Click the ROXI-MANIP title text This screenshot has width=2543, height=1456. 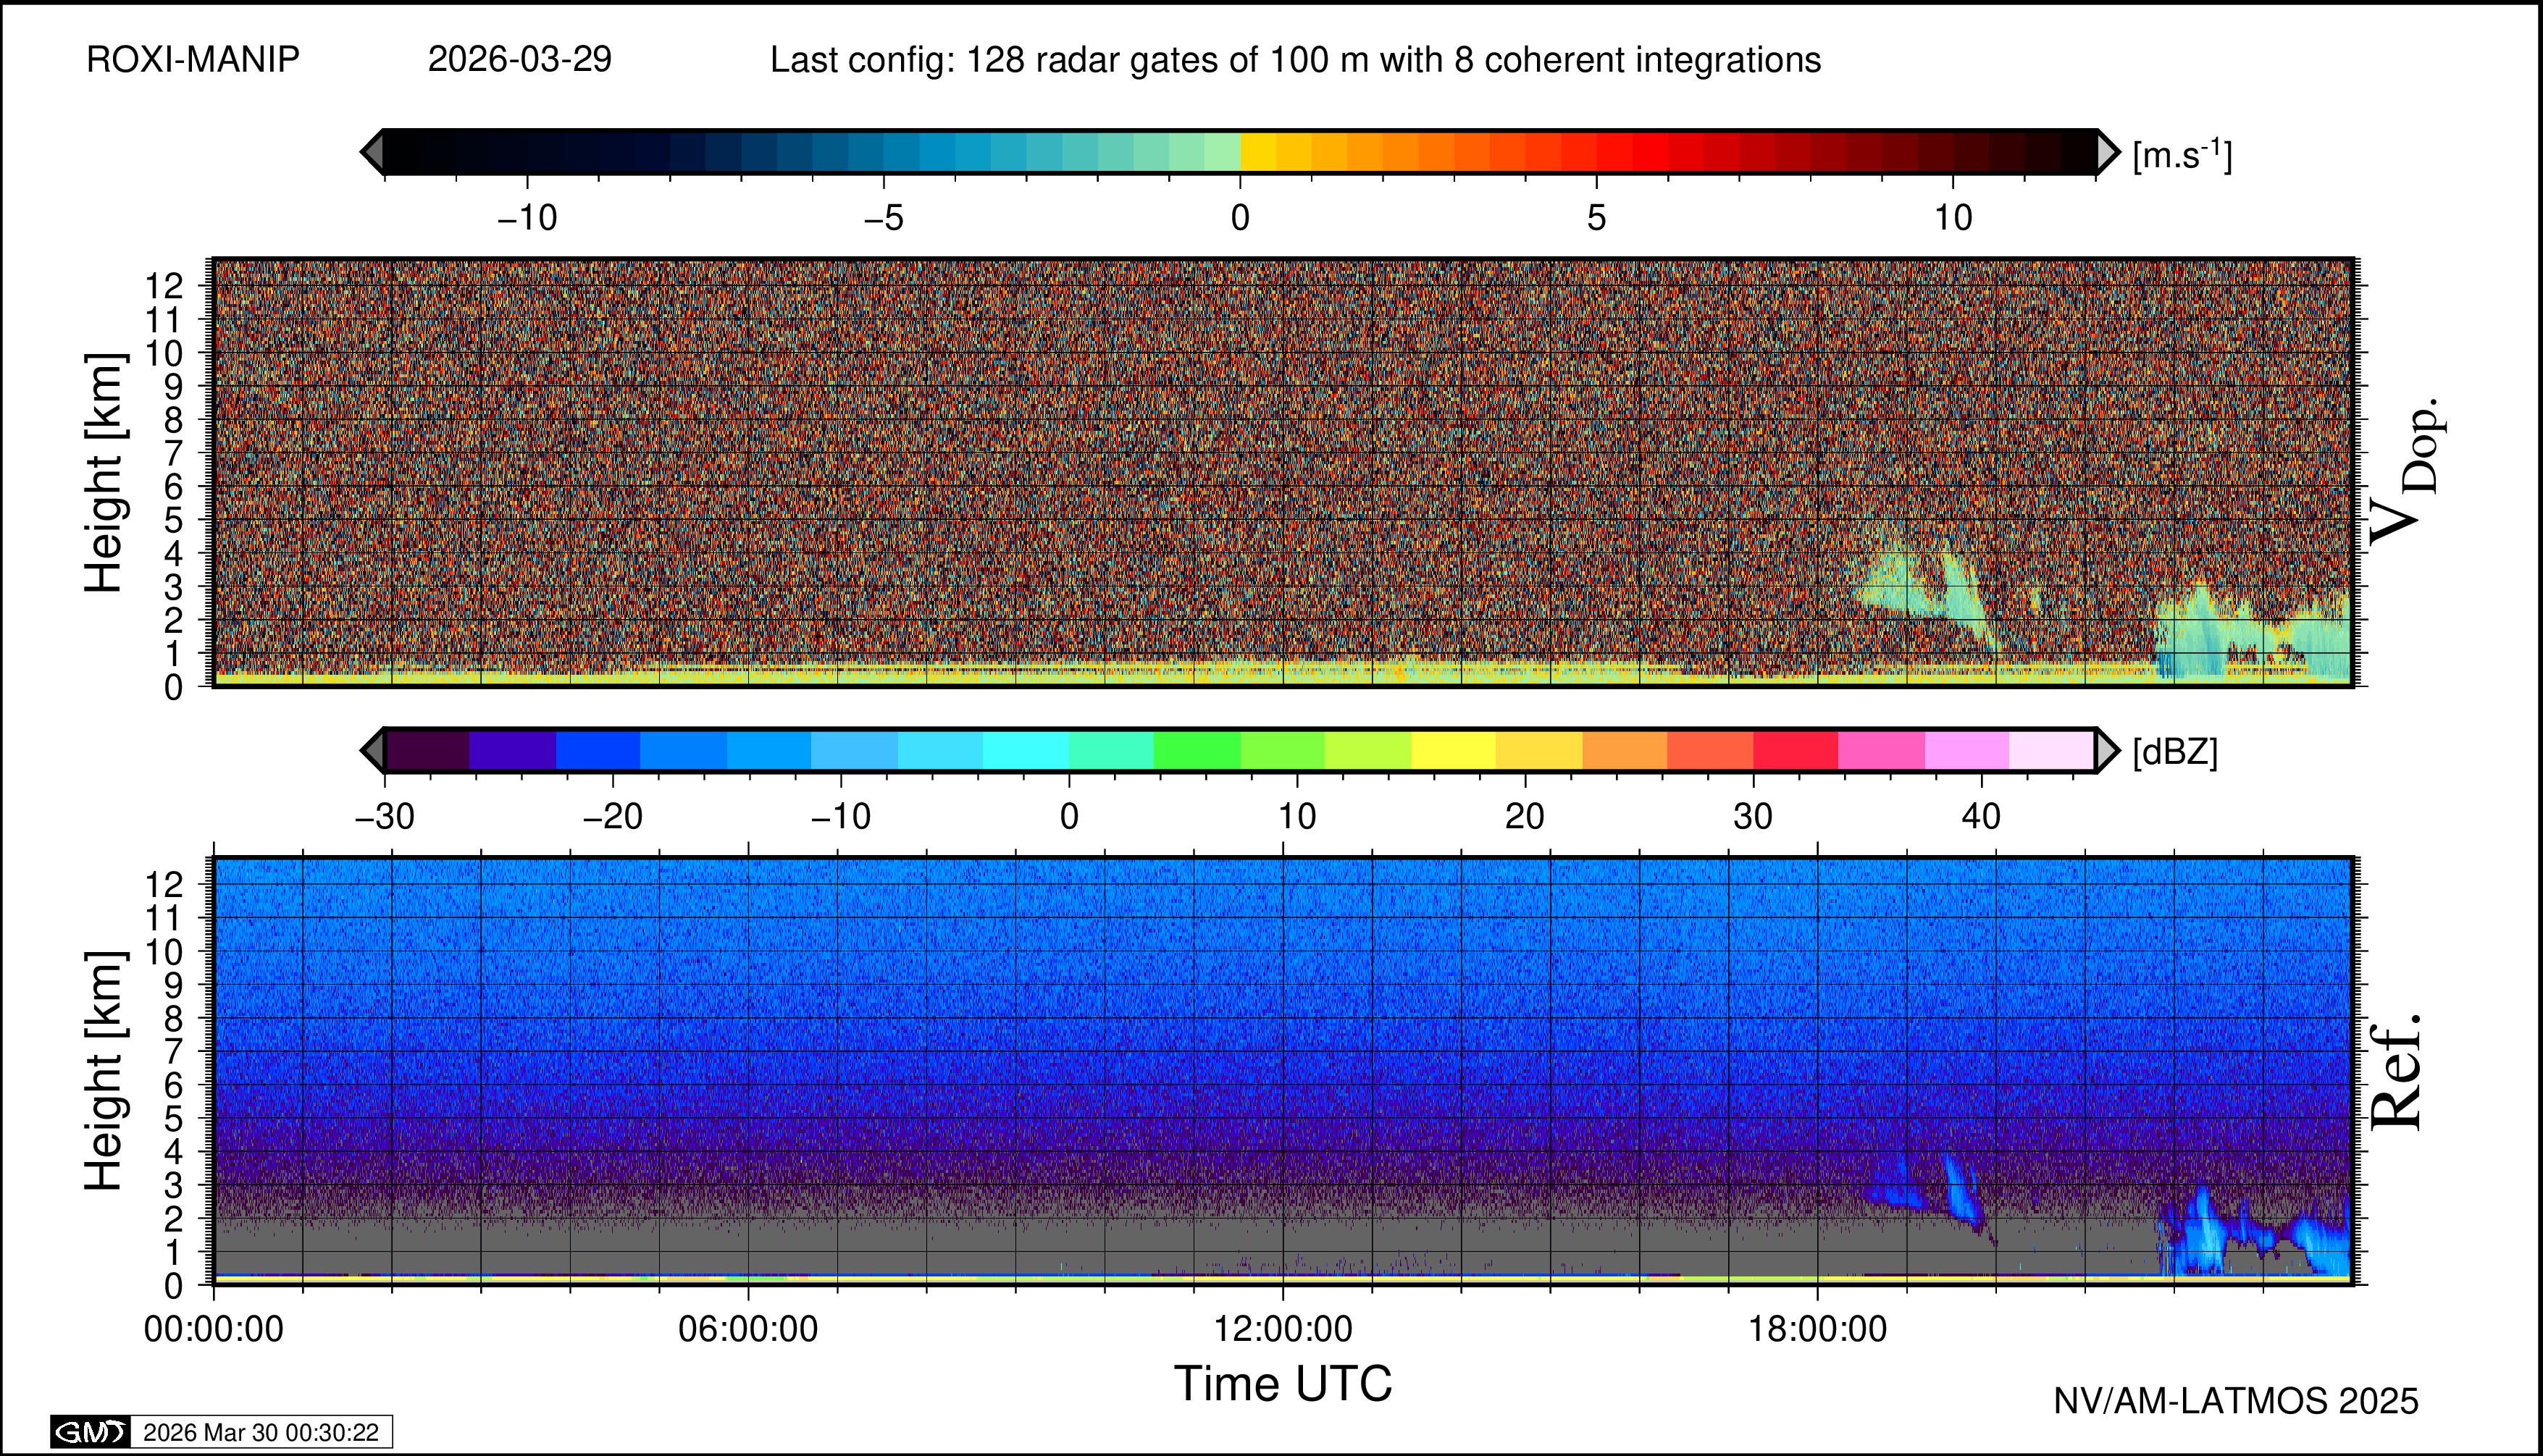coord(193,60)
